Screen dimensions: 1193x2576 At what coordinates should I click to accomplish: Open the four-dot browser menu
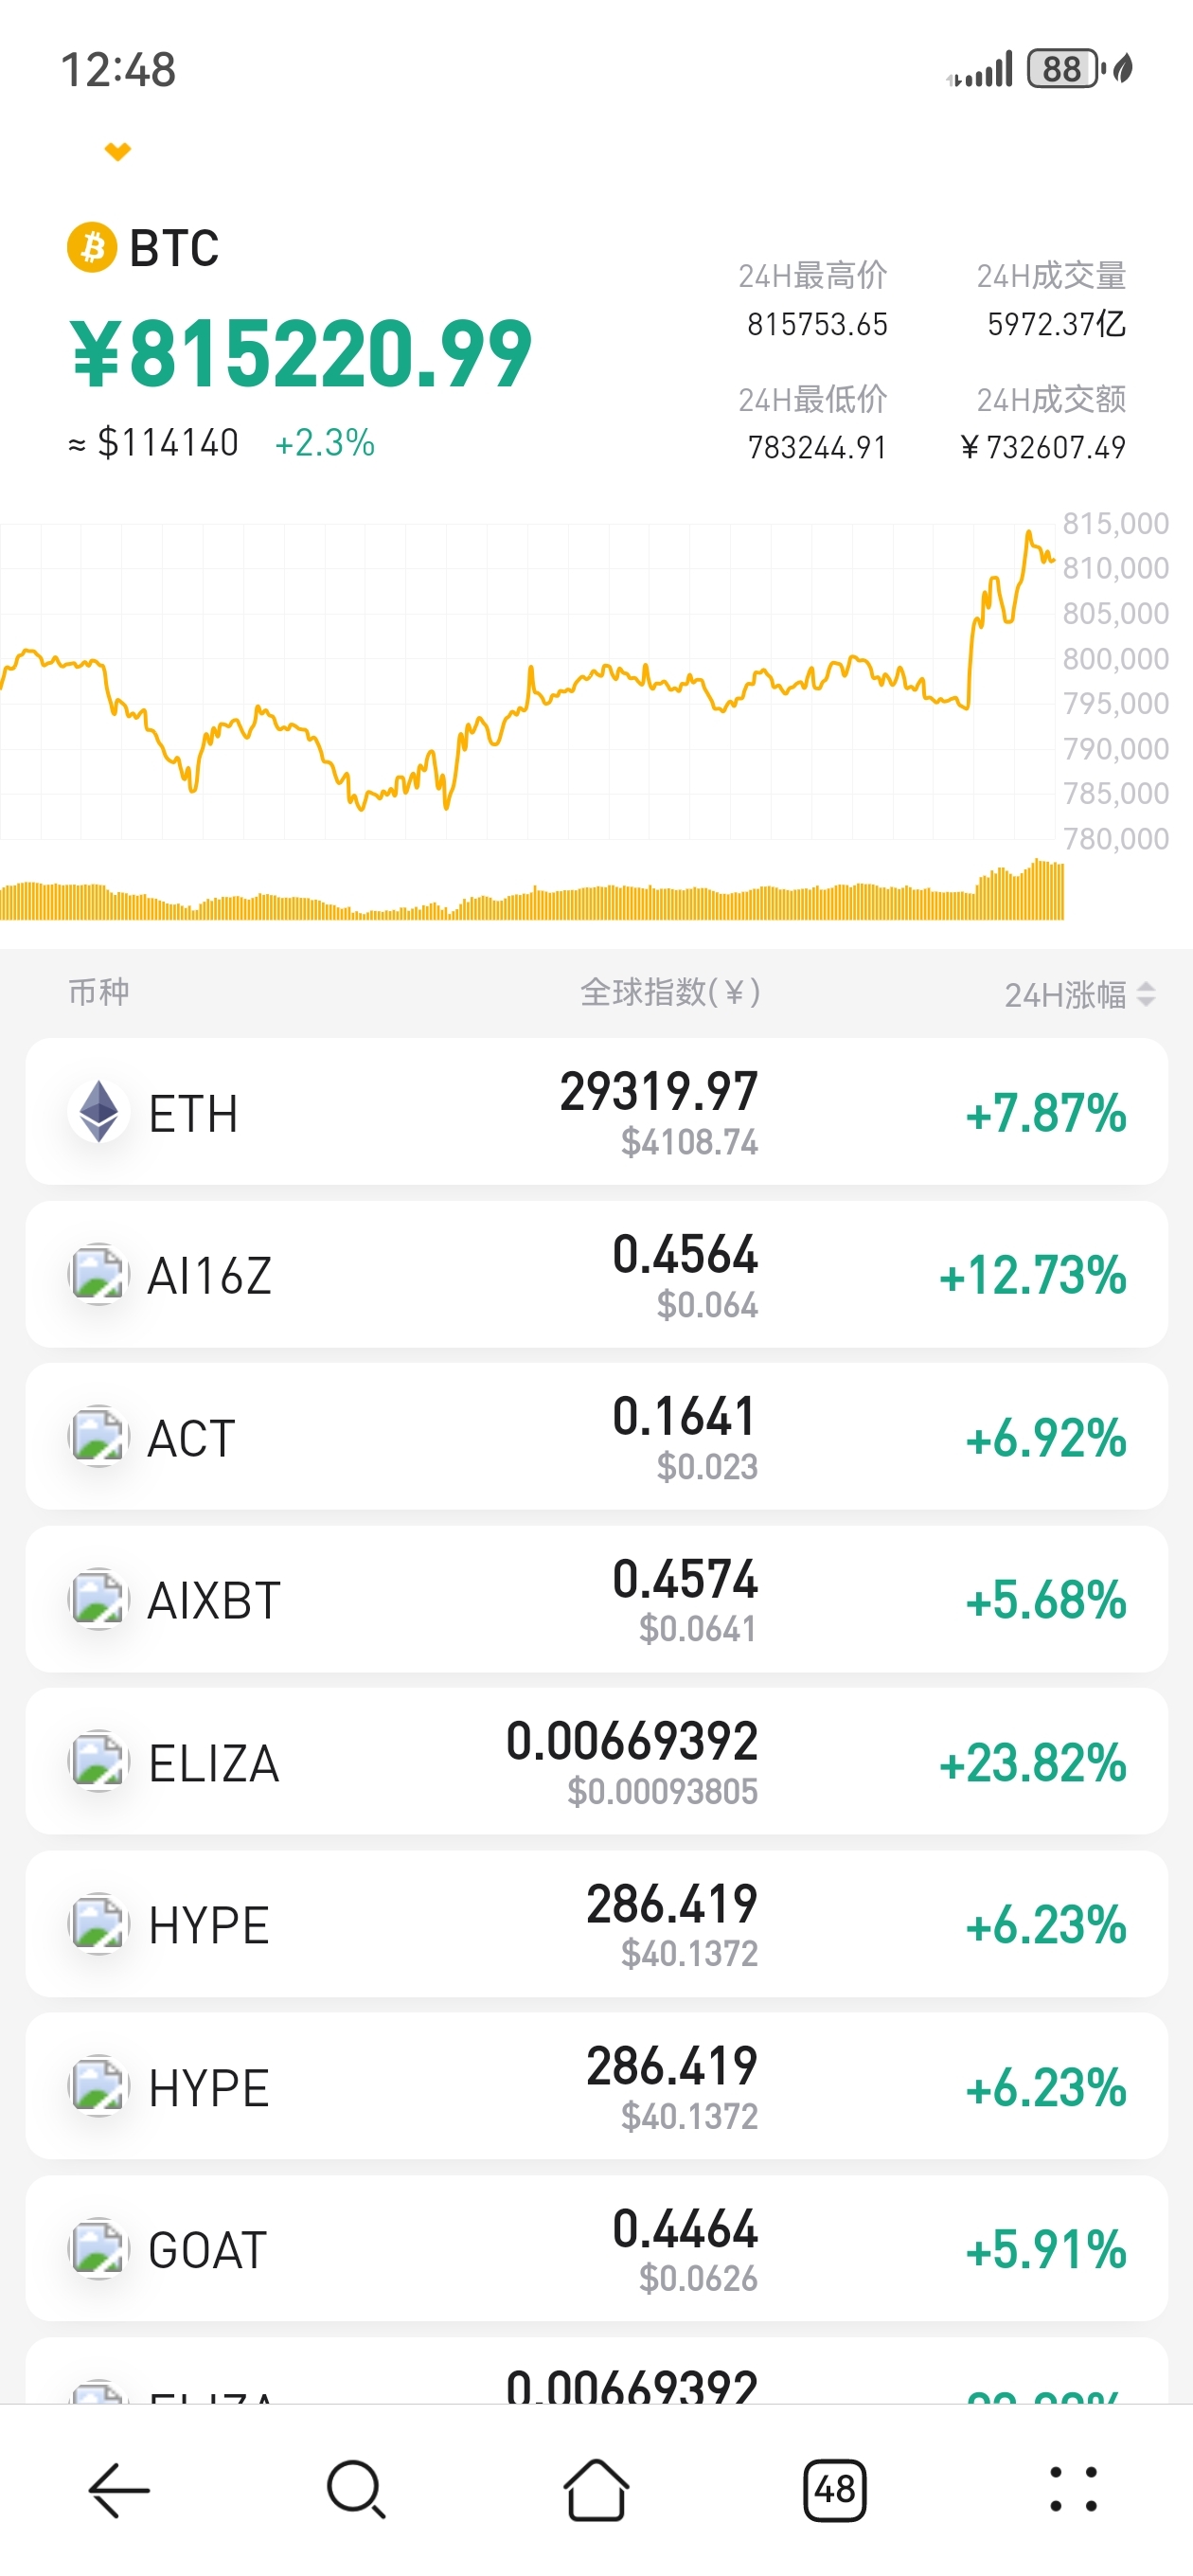[x=1073, y=2490]
